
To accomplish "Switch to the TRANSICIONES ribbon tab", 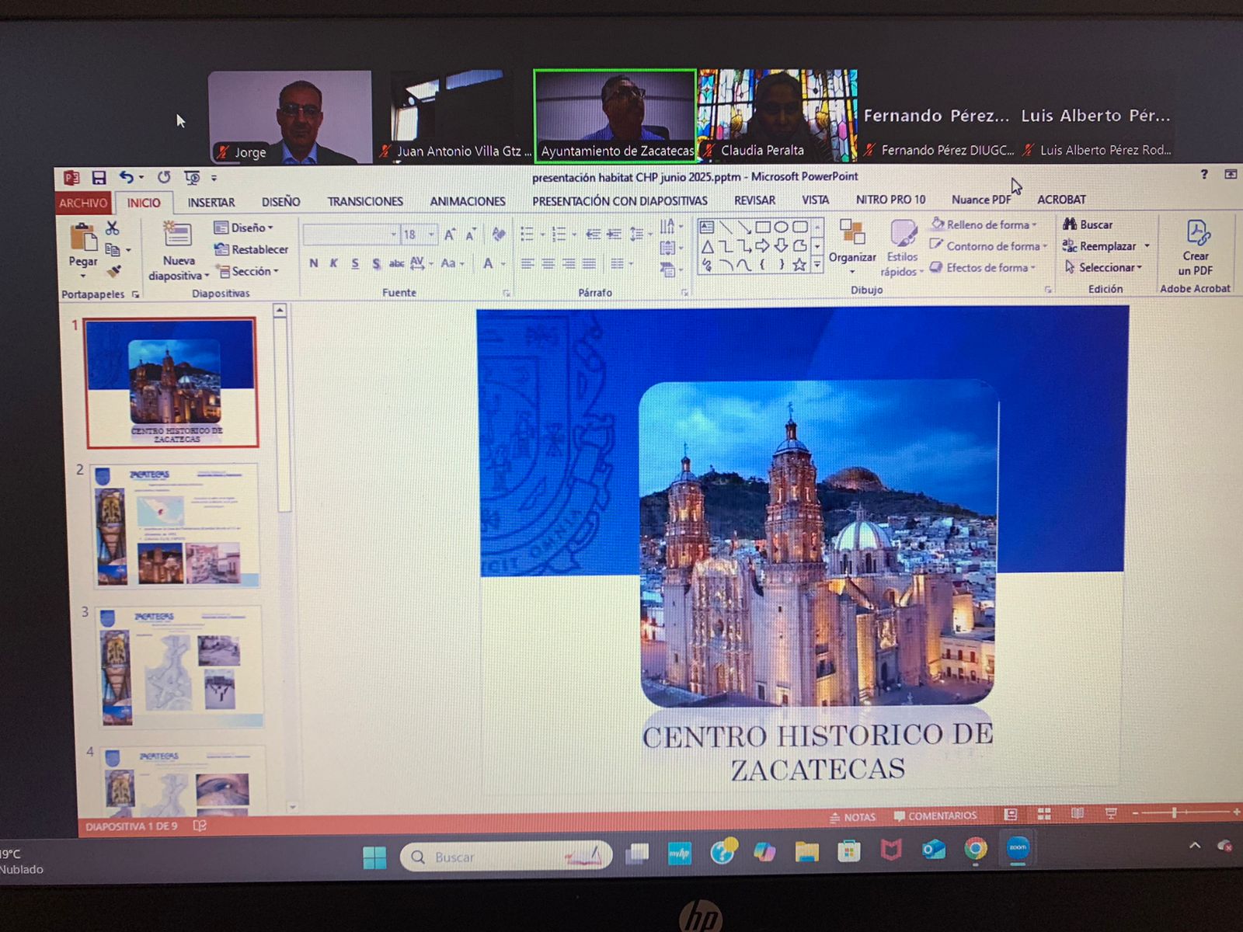I will (x=365, y=201).
